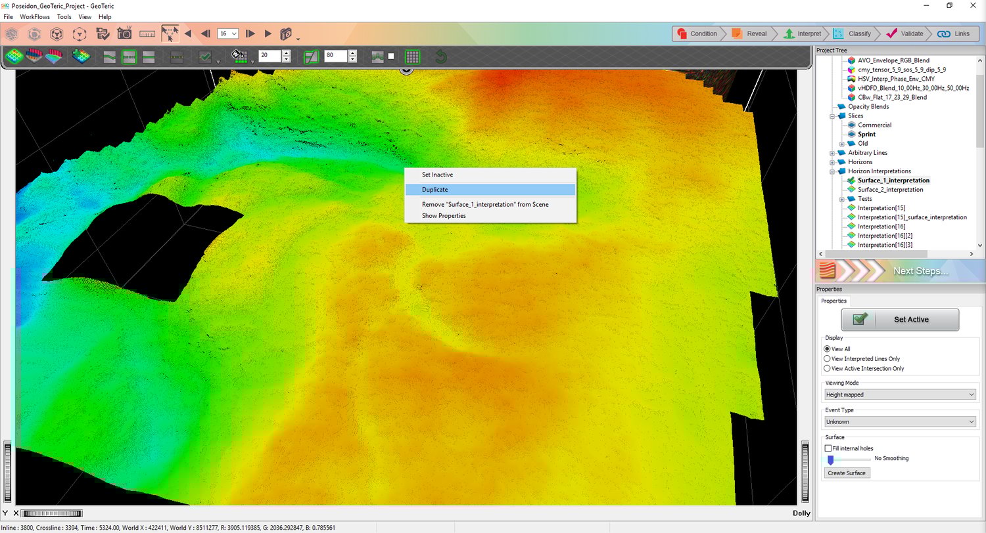Open the WorkFlows menu

click(34, 16)
